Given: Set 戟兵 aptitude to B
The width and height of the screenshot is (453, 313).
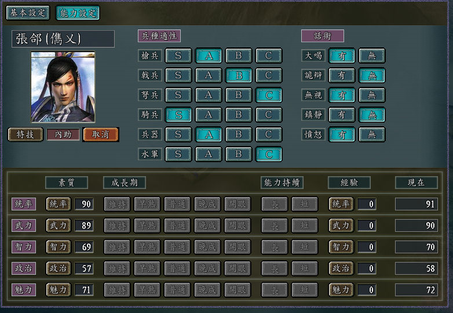Looking at the screenshot, I should [239, 75].
